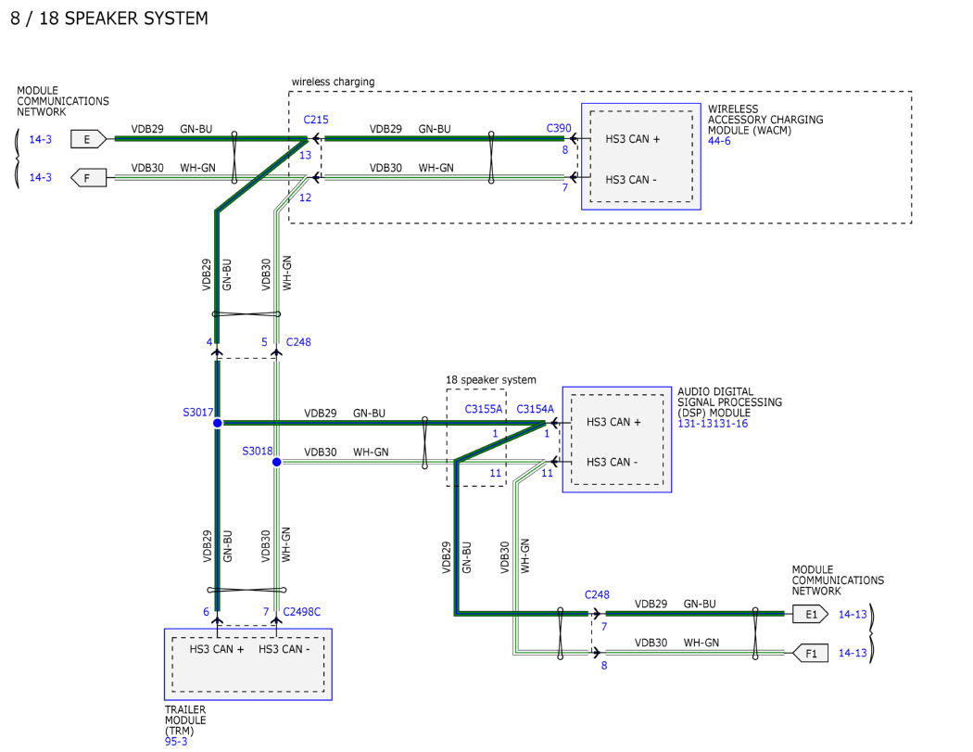Select the Audio DSP module box

(616, 440)
